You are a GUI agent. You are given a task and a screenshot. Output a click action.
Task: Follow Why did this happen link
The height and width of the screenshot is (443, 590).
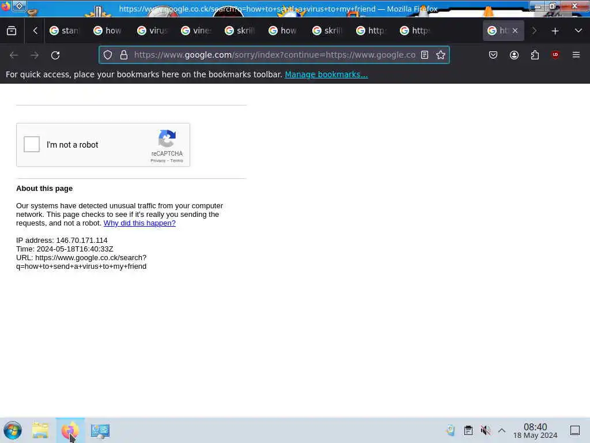click(139, 223)
